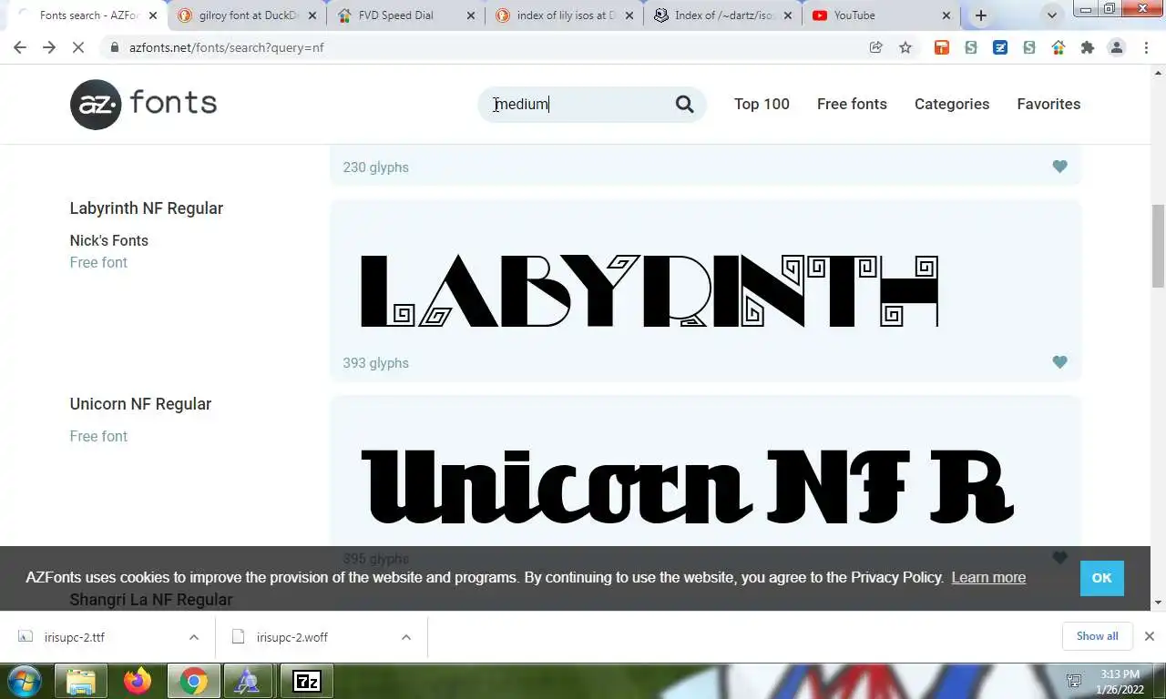
Task: Click the search magnifier icon
Action: click(684, 104)
